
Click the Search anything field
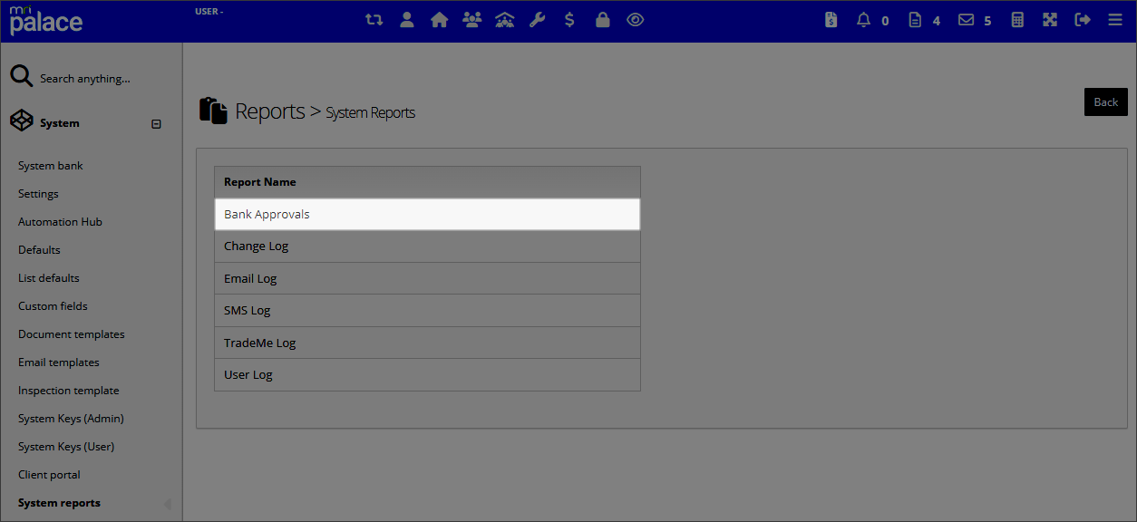[85, 79]
